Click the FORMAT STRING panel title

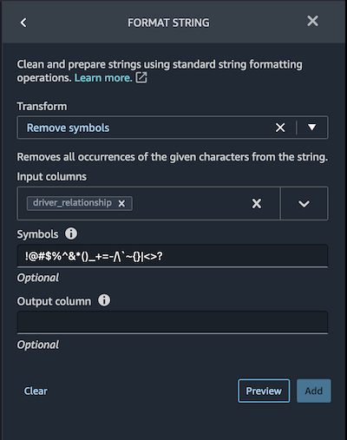pos(168,23)
